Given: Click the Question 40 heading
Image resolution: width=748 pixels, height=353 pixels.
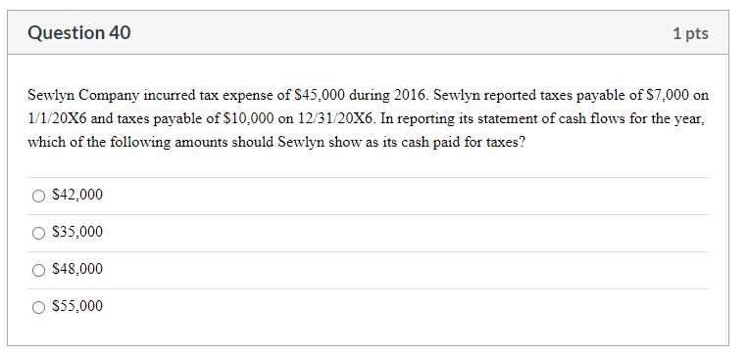Looking at the screenshot, I should (79, 33).
